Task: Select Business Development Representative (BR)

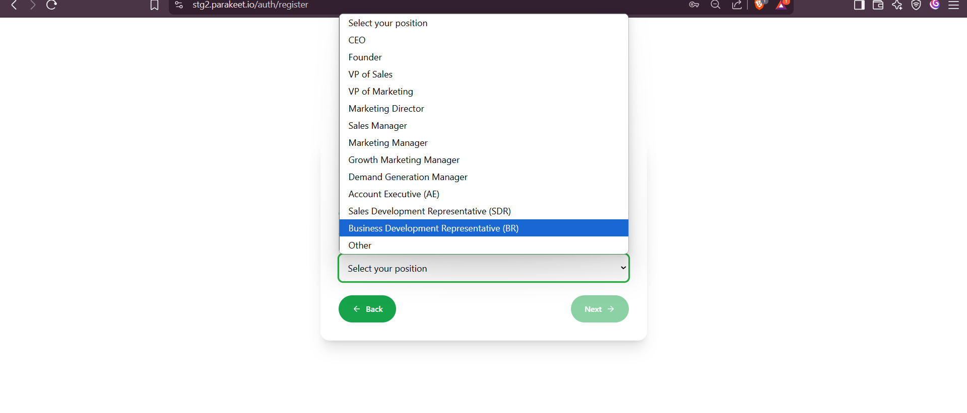Action: click(x=433, y=228)
